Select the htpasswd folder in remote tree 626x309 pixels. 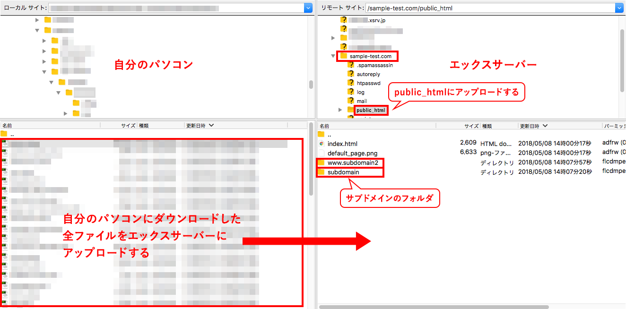pos(368,83)
